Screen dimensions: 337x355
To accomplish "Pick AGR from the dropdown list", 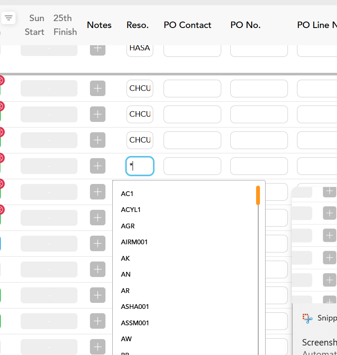I will [x=128, y=226].
